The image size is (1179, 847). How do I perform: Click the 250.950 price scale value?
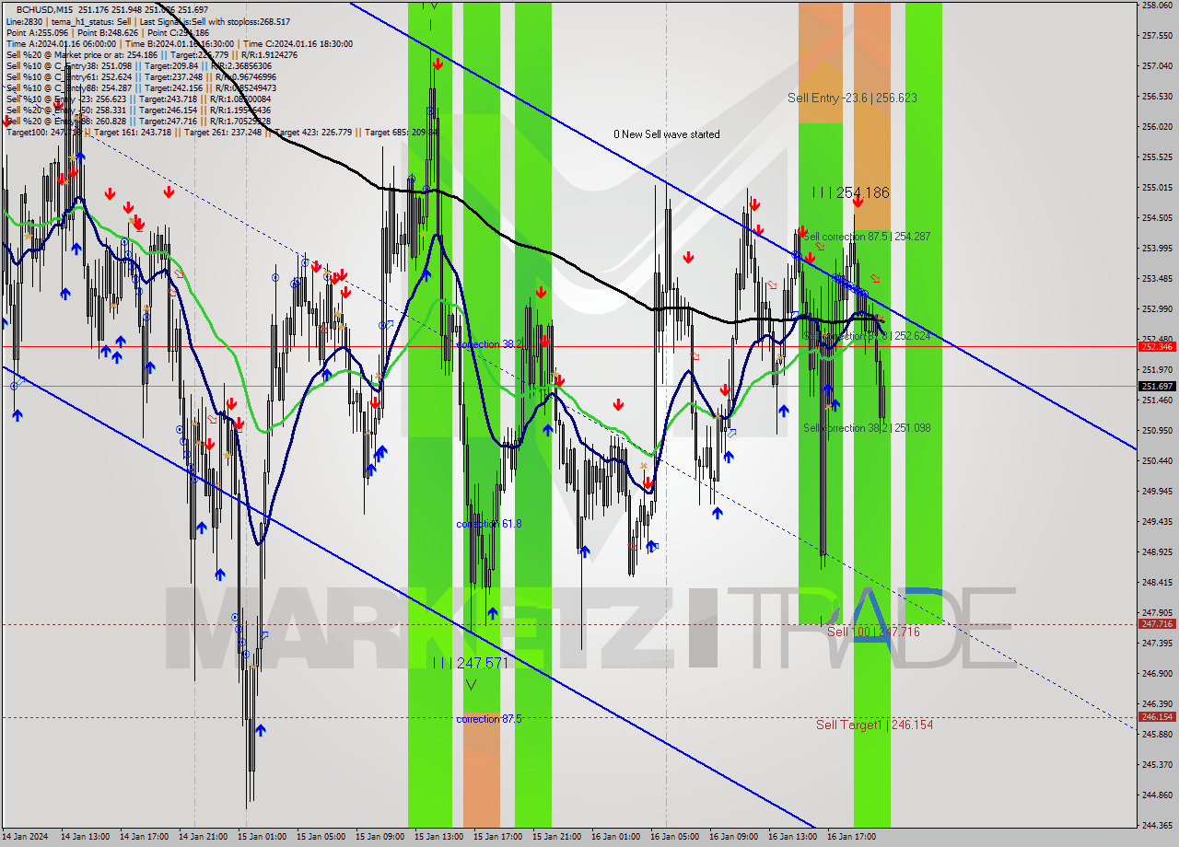point(1157,431)
